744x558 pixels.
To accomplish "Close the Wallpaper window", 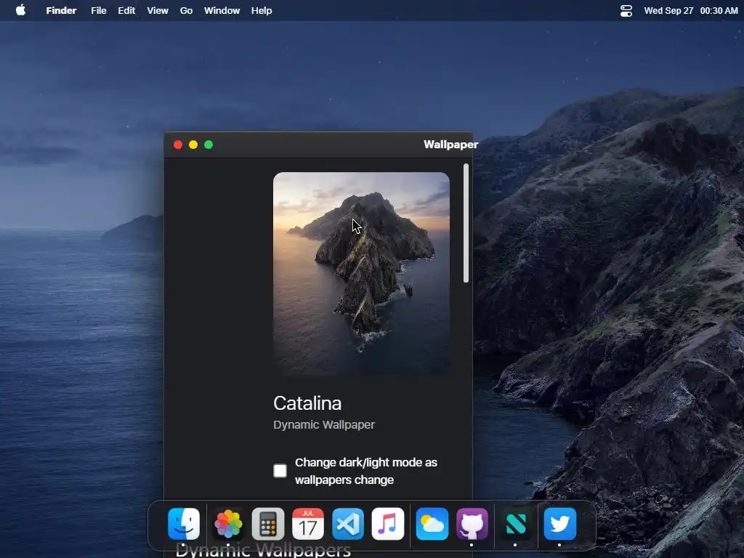I will (178, 145).
